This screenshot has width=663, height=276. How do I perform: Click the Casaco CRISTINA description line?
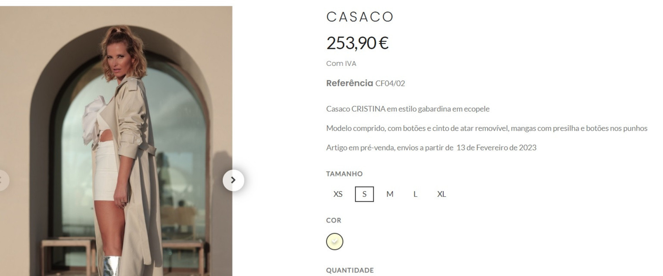[x=408, y=109]
